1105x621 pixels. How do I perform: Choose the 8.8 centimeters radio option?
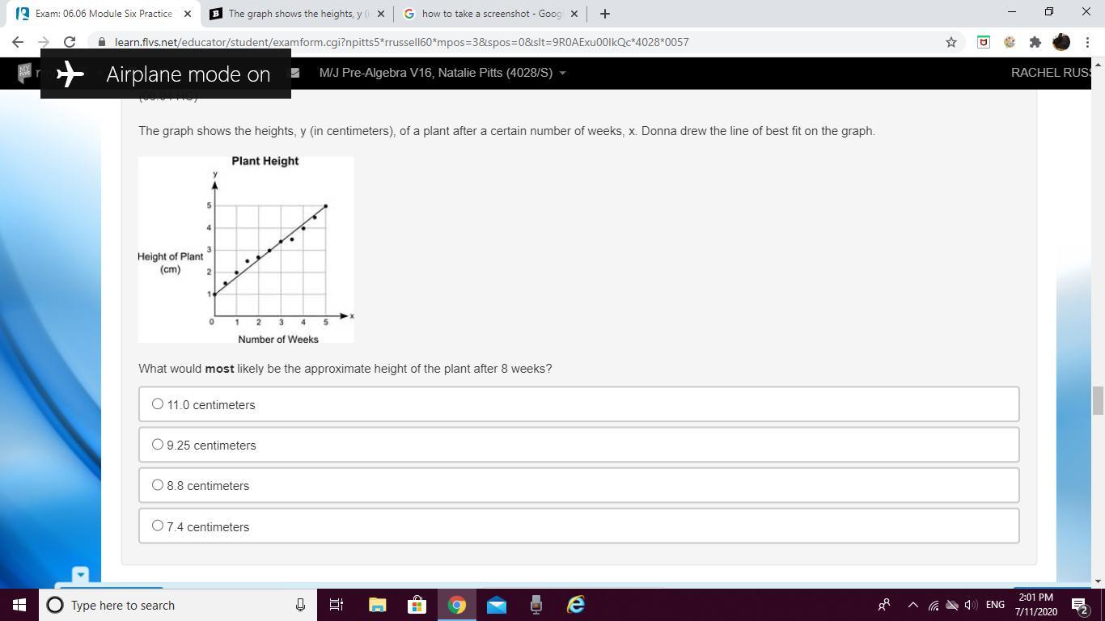[158, 484]
